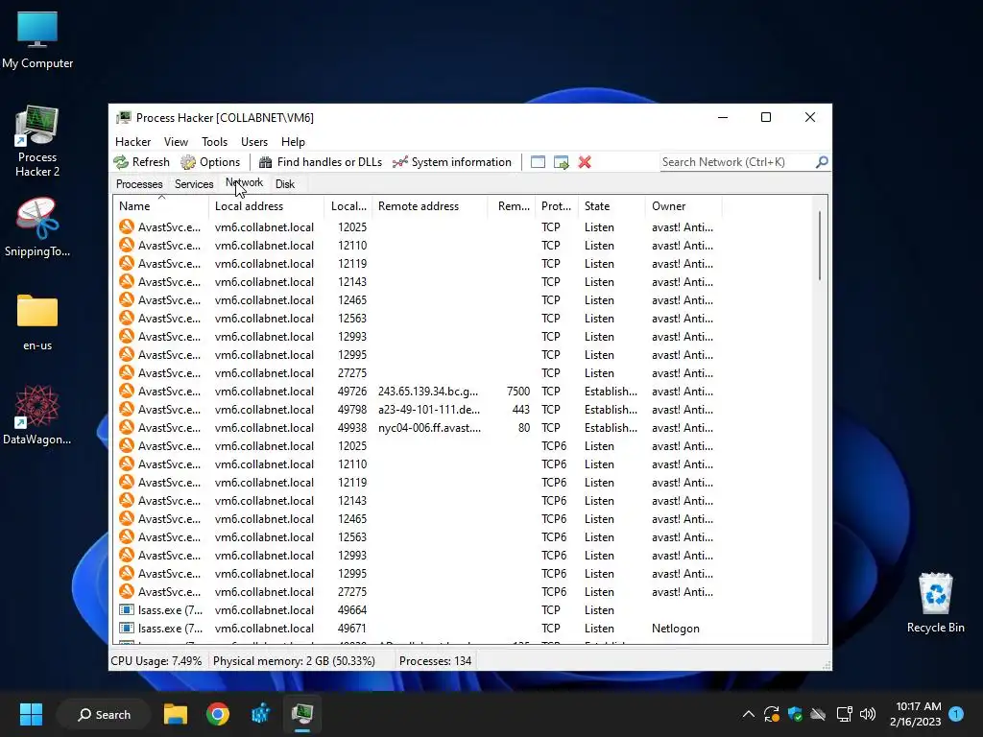Screen dimensions: 983x737
Task: Sort by Local address column header
Action: tap(267, 206)
